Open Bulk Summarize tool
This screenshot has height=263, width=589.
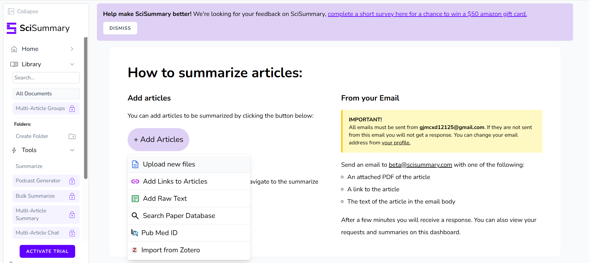click(46, 196)
